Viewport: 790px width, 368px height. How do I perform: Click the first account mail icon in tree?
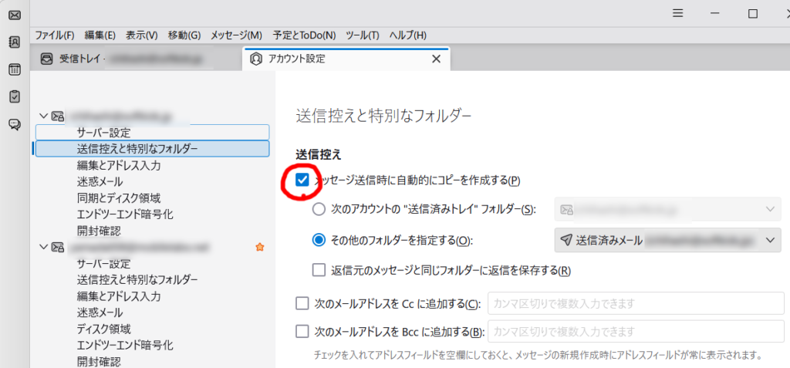coord(57,116)
